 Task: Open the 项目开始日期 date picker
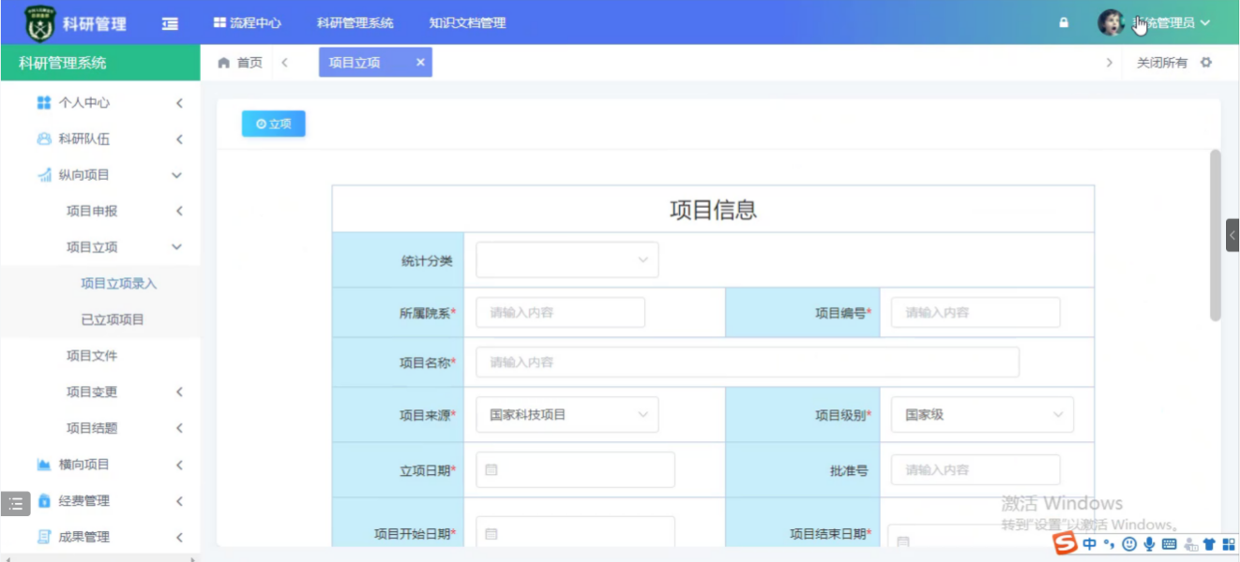pos(576,532)
